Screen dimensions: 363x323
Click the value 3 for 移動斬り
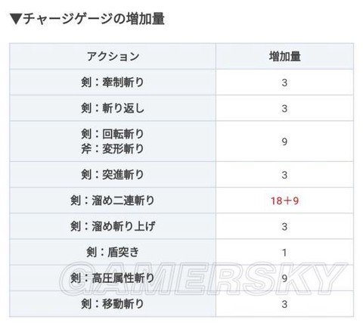click(284, 304)
